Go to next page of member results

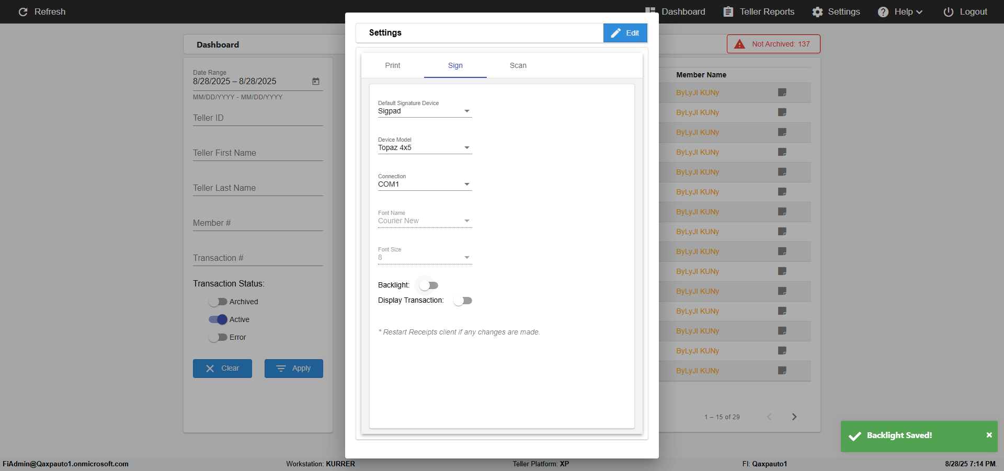pos(794,417)
